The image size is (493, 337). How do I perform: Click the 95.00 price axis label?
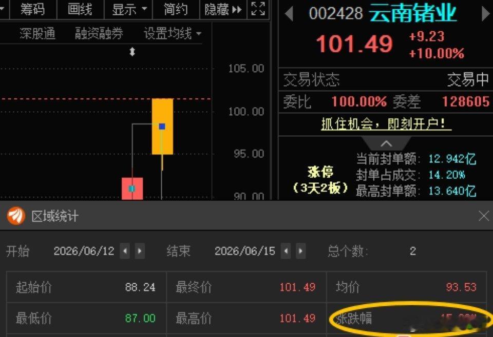click(249, 154)
